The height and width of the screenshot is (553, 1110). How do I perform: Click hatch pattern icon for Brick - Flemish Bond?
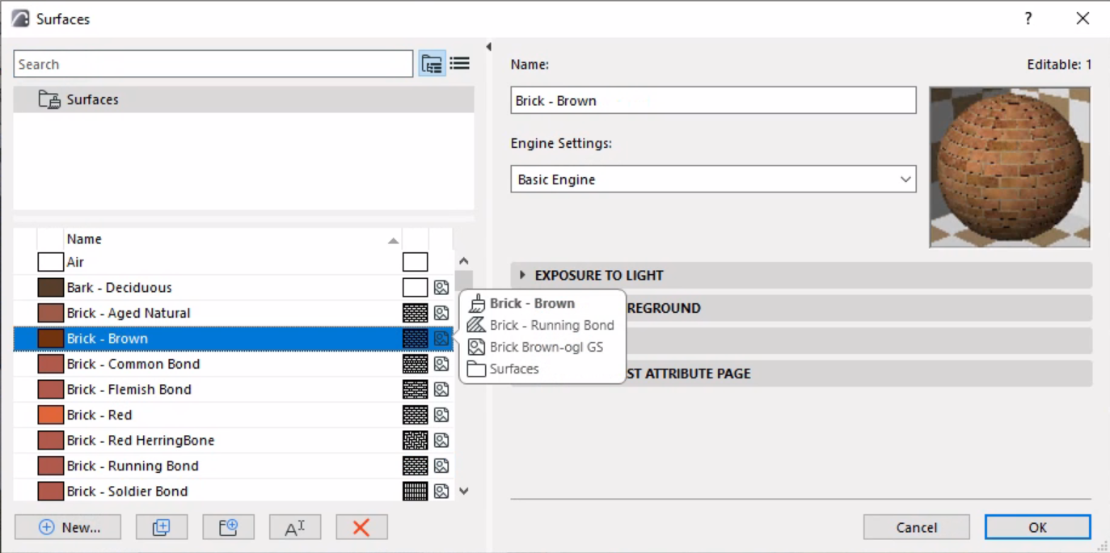point(415,389)
